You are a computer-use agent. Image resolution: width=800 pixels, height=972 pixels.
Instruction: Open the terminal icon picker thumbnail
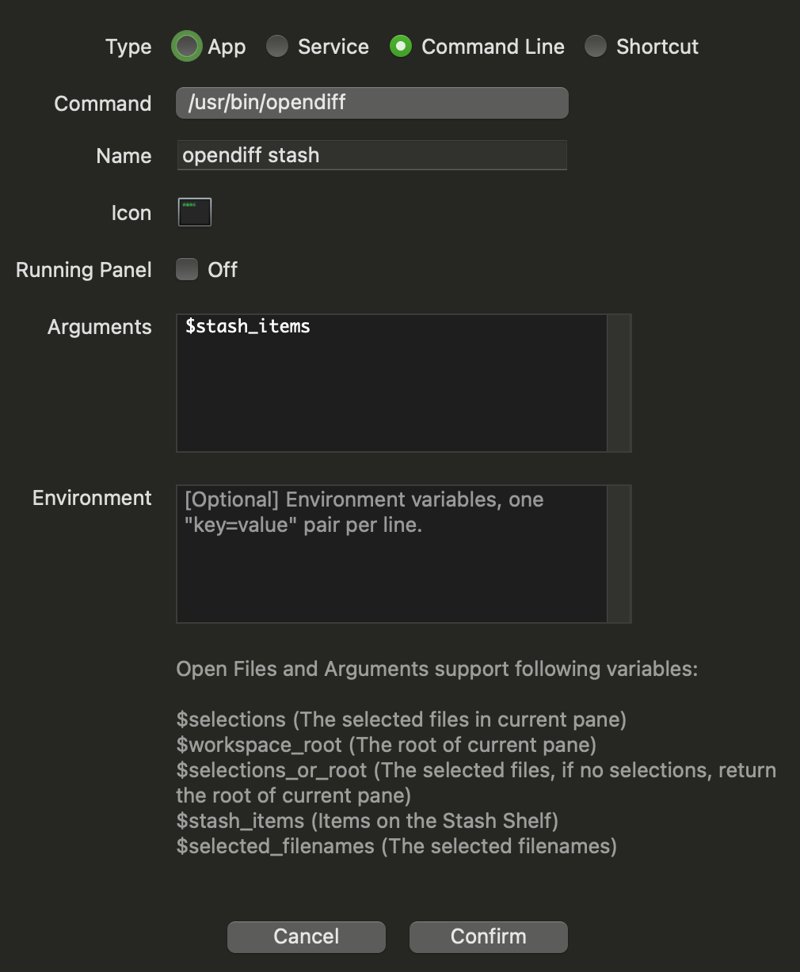(x=195, y=212)
